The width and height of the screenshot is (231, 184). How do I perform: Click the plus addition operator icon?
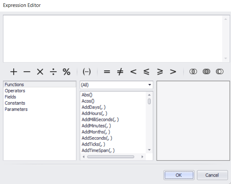point(14,72)
